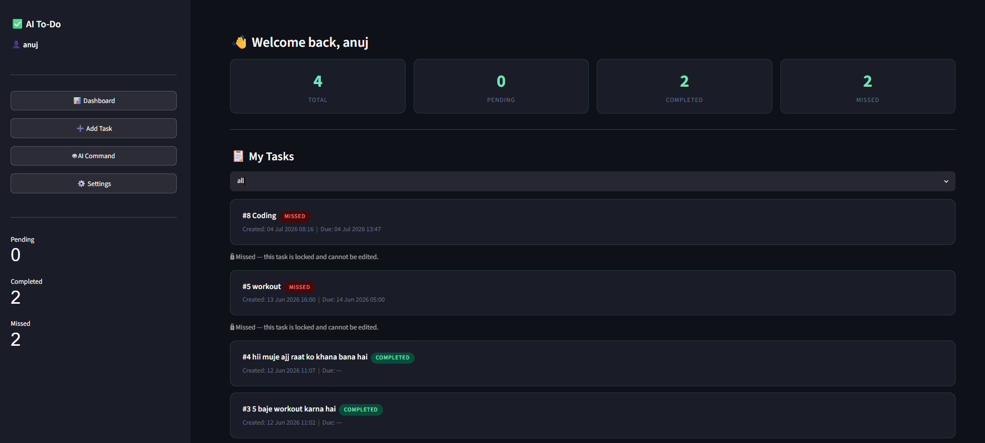Click 'Created: 04 Jul 2026 08:16' text
Image resolution: width=985 pixels, height=443 pixels.
(x=278, y=229)
